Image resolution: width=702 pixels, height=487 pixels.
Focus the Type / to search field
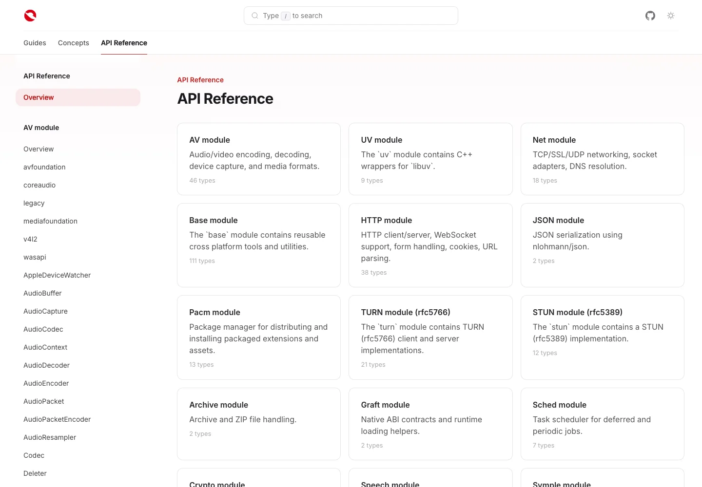tap(351, 16)
